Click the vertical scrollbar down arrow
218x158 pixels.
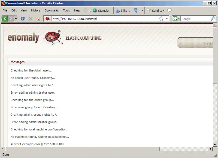215,145
